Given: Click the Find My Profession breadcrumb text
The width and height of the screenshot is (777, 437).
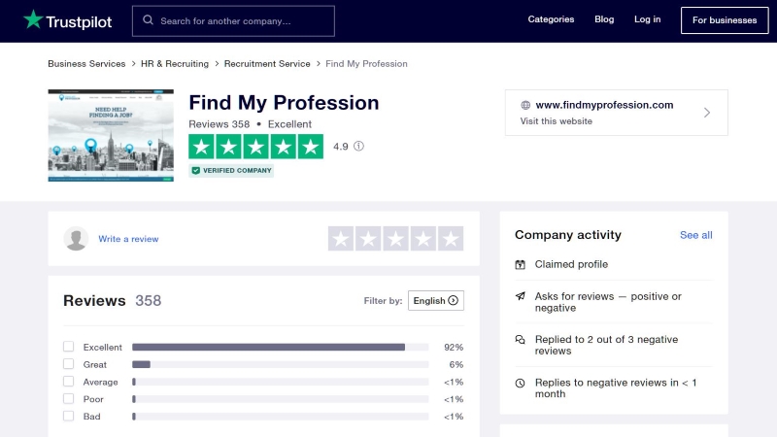Looking at the screenshot, I should pyautogui.click(x=366, y=63).
